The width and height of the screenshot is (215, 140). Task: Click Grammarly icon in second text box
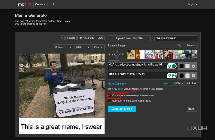coord(174,75)
